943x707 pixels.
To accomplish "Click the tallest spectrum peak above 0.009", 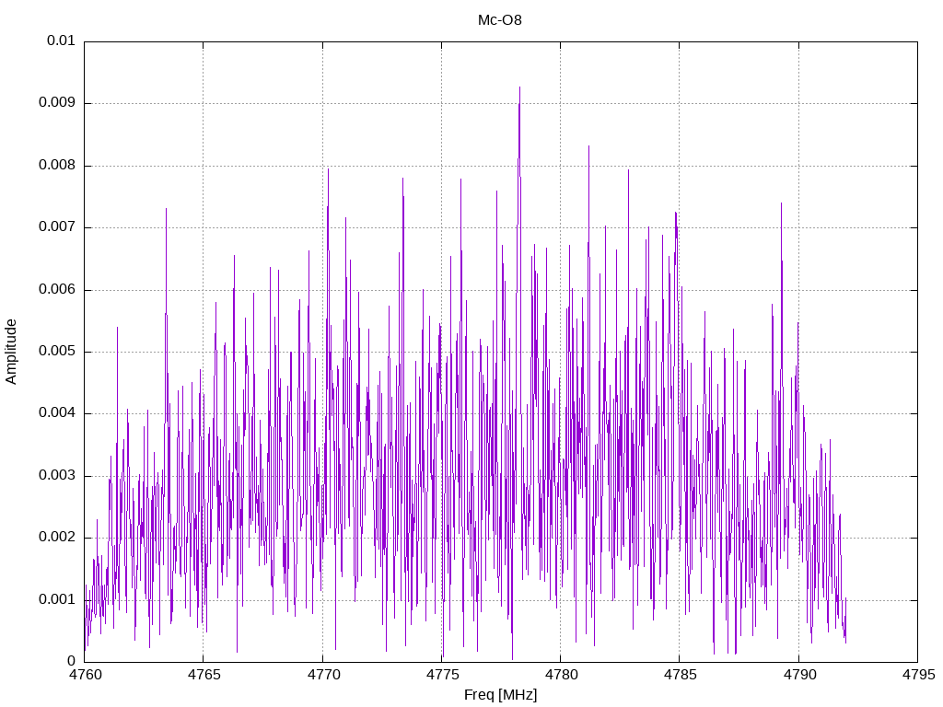I will click(519, 87).
